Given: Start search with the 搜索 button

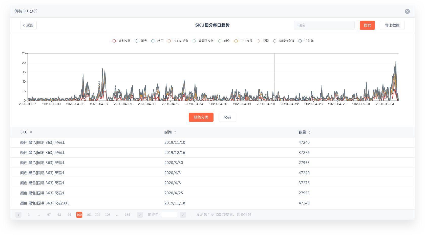Looking at the screenshot, I should point(367,25).
